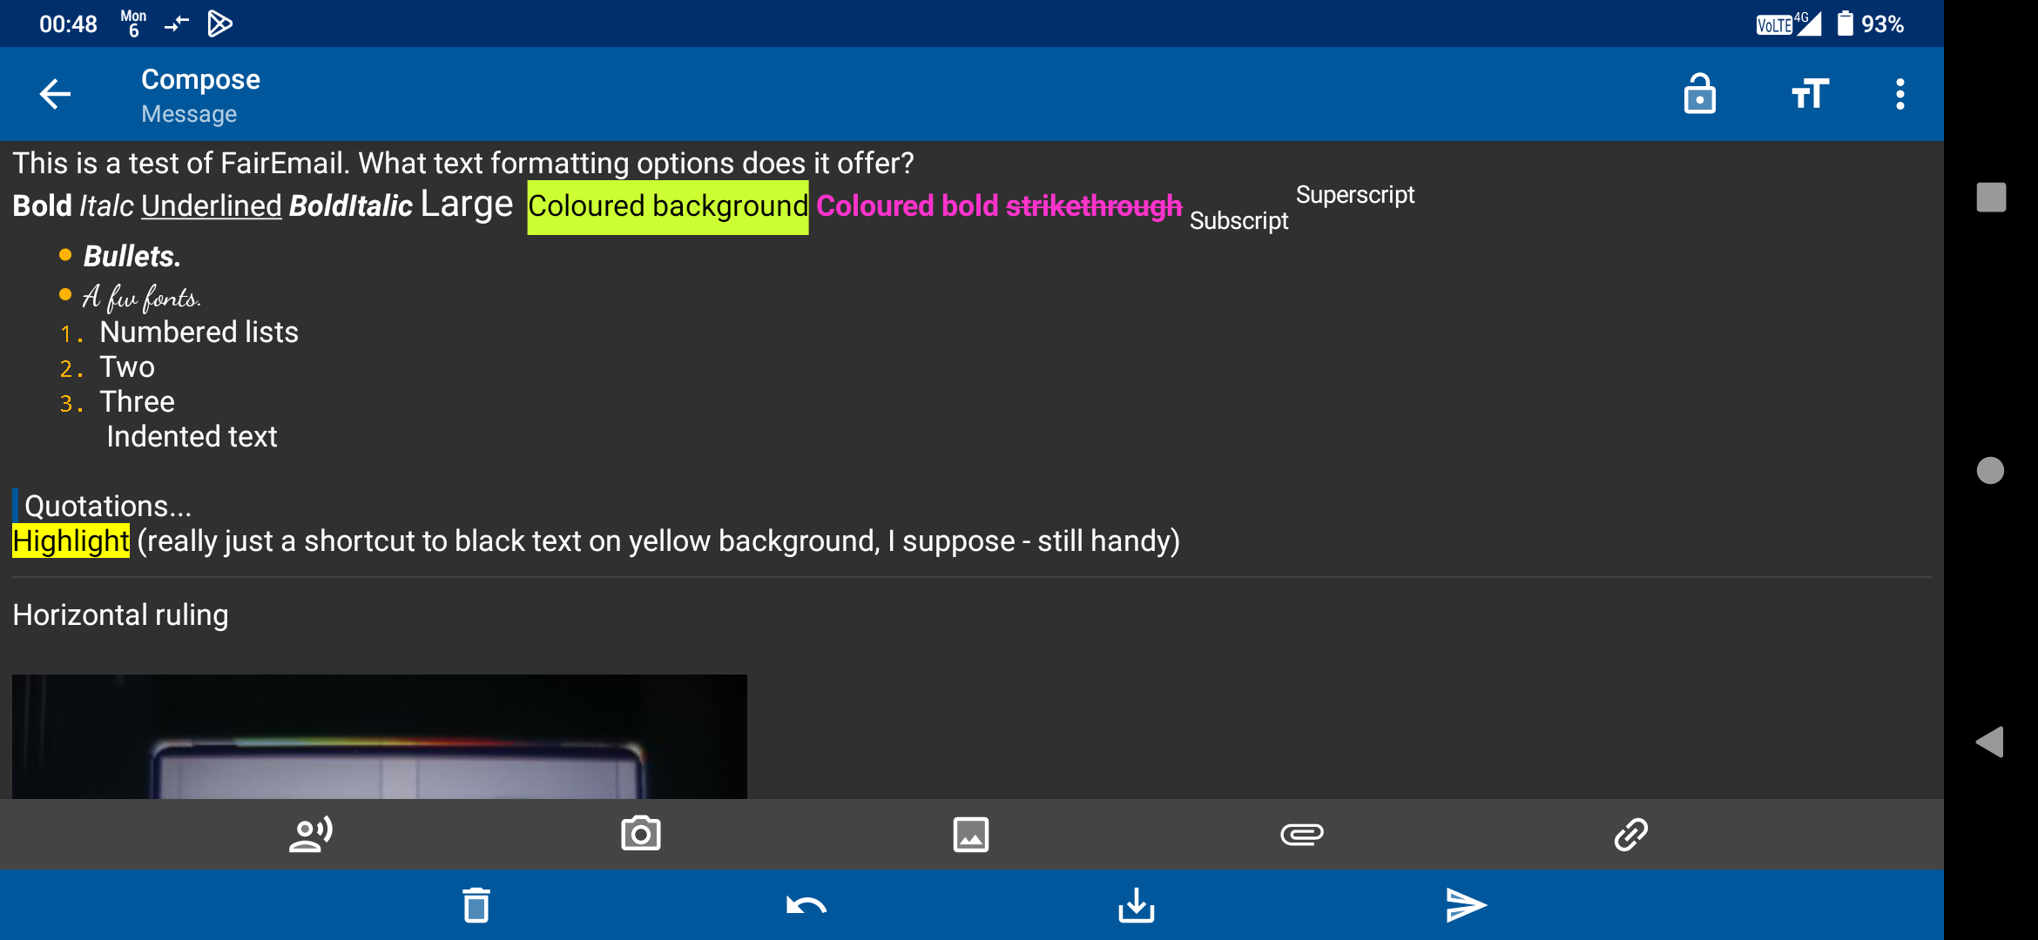
Task: Toggle the encryption padlock icon
Action: tap(1699, 94)
